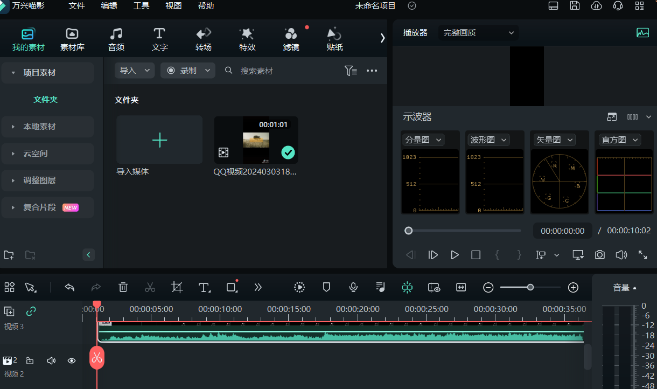
Task: Click the timeline zoom slider handle
Action: point(530,287)
